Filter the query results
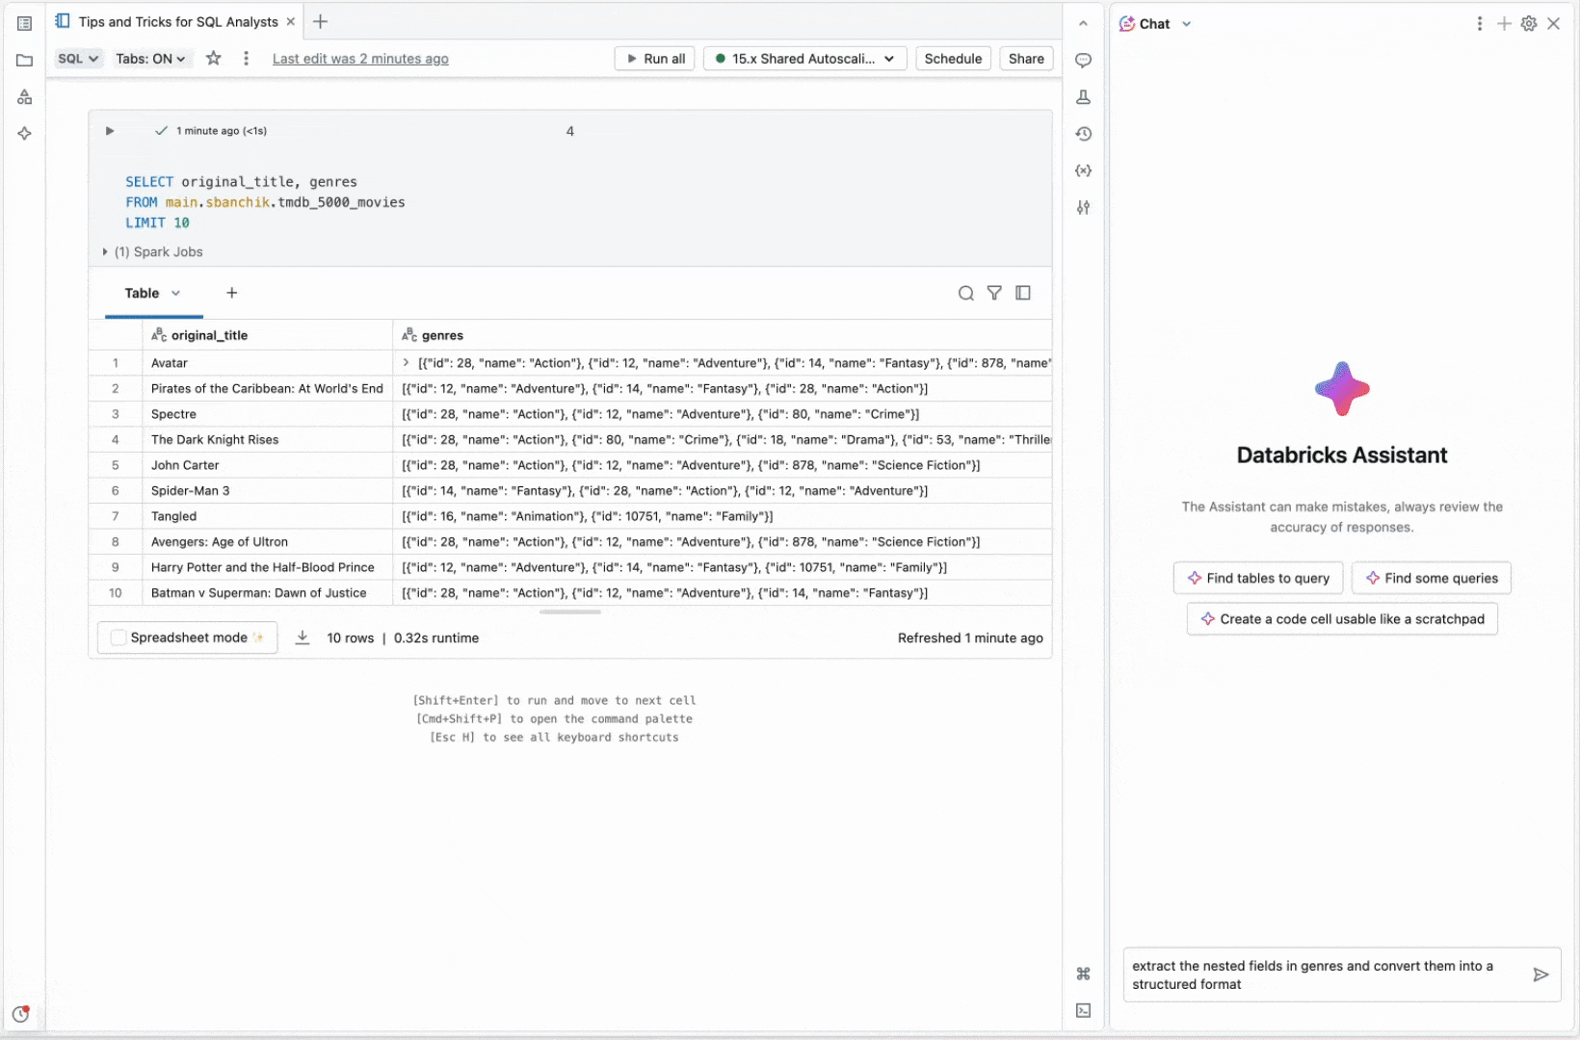This screenshot has width=1580, height=1040. point(994,293)
